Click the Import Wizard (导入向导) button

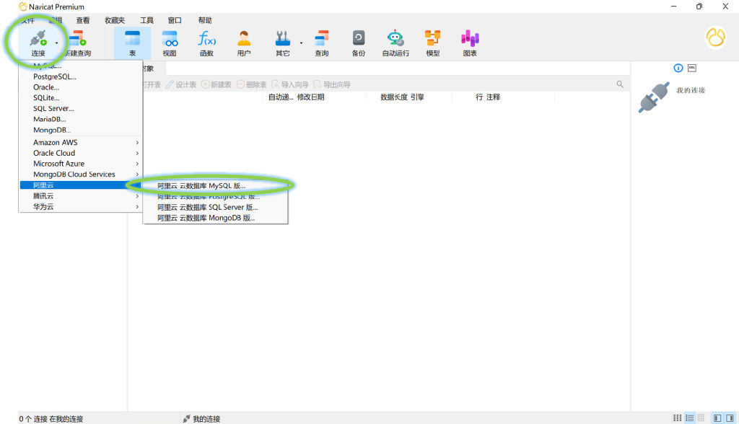click(290, 84)
